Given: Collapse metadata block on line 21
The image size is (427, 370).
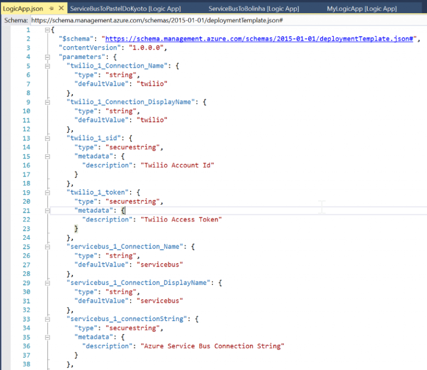Looking at the screenshot, I should pyautogui.click(x=47, y=211).
